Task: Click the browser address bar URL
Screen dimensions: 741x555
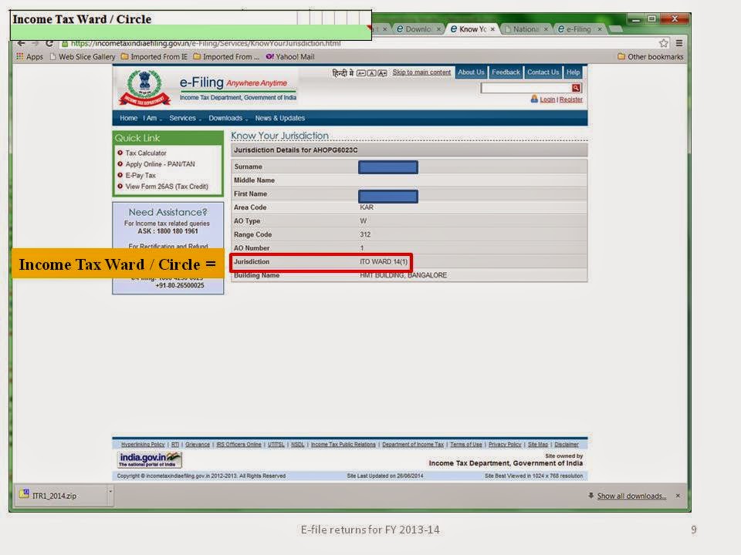Action: [x=205, y=43]
